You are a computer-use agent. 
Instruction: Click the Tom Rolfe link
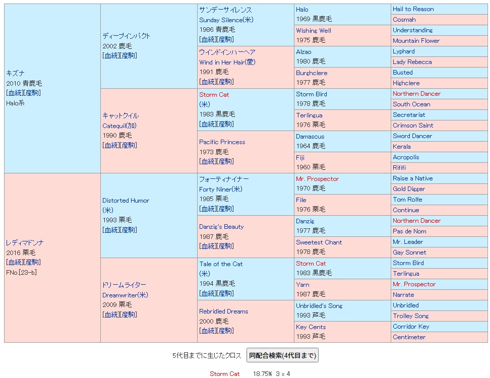(407, 199)
